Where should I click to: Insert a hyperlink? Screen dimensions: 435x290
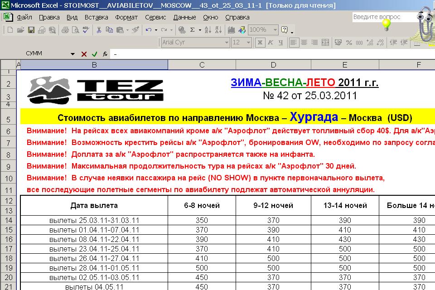[182, 30]
